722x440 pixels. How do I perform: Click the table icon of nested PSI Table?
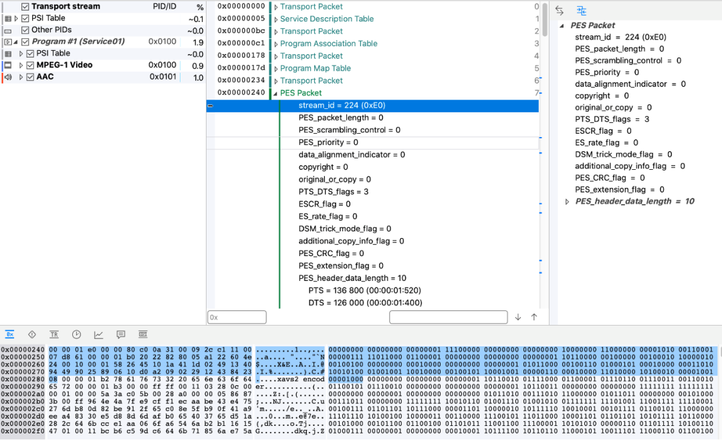(8, 54)
